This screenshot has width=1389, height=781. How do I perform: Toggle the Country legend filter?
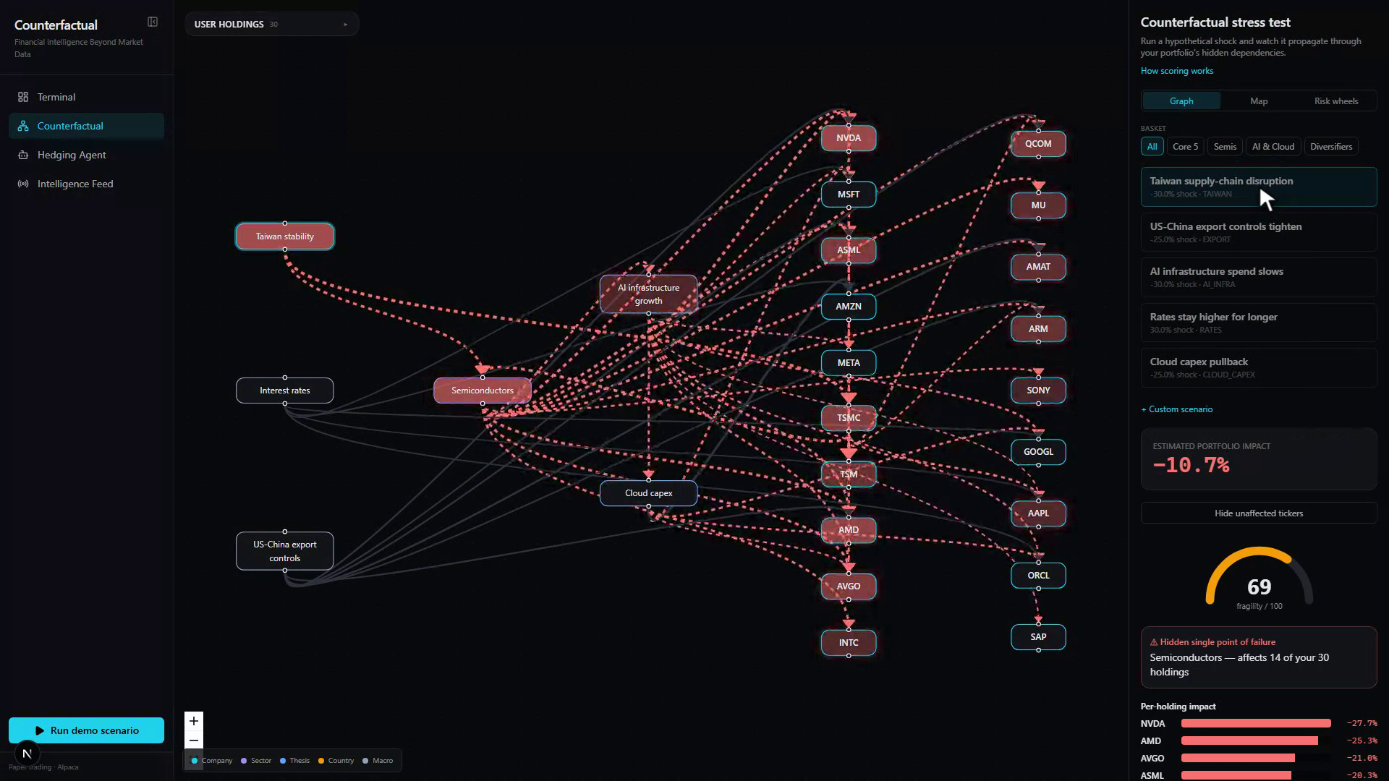pos(336,761)
